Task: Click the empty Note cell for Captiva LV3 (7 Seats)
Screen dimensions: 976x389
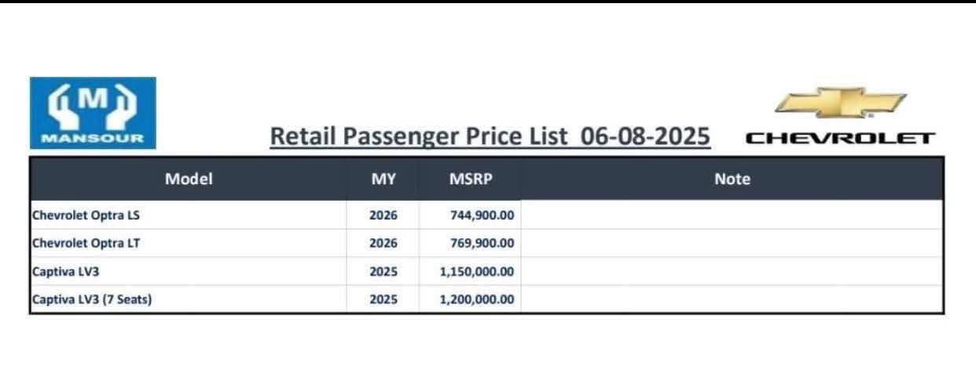Action: pyautogui.click(x=732, y=300)
